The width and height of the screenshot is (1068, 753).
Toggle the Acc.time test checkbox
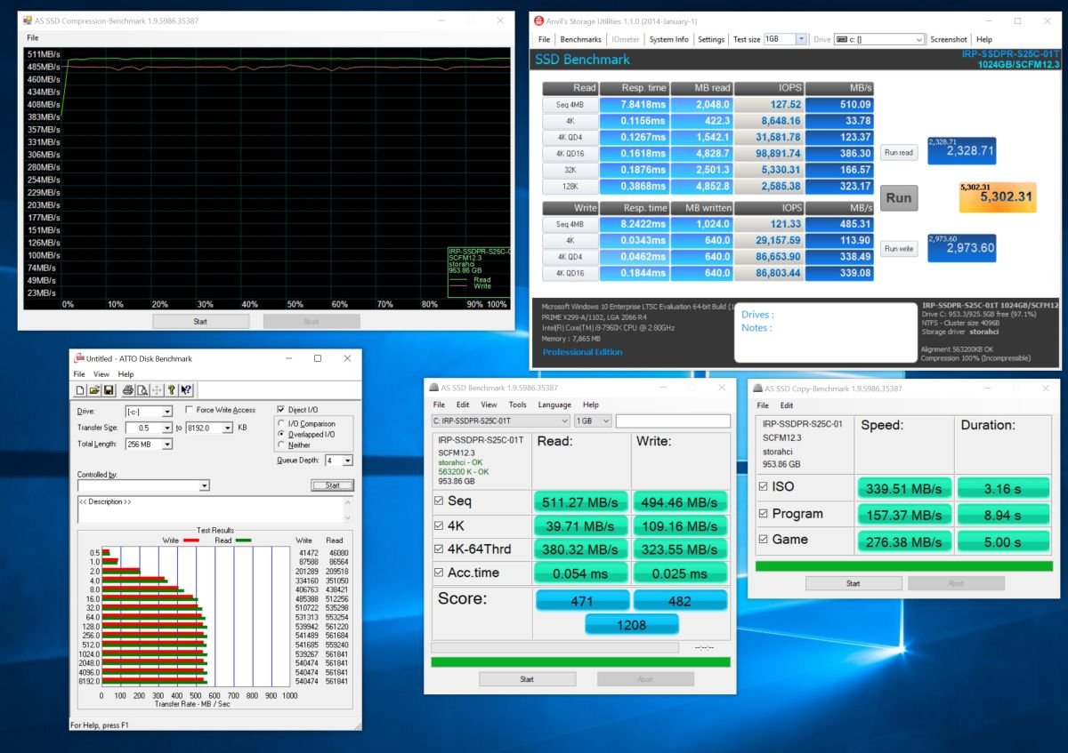pos(438,573)
